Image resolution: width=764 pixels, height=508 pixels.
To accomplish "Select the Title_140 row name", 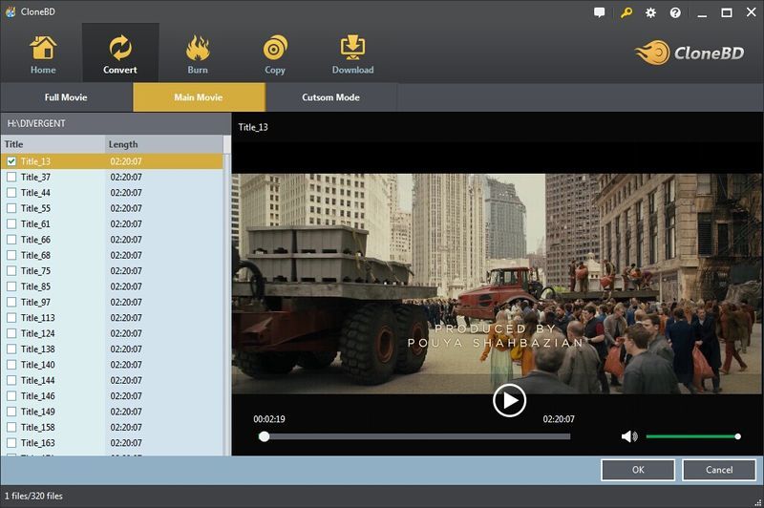I will [37, 365].
